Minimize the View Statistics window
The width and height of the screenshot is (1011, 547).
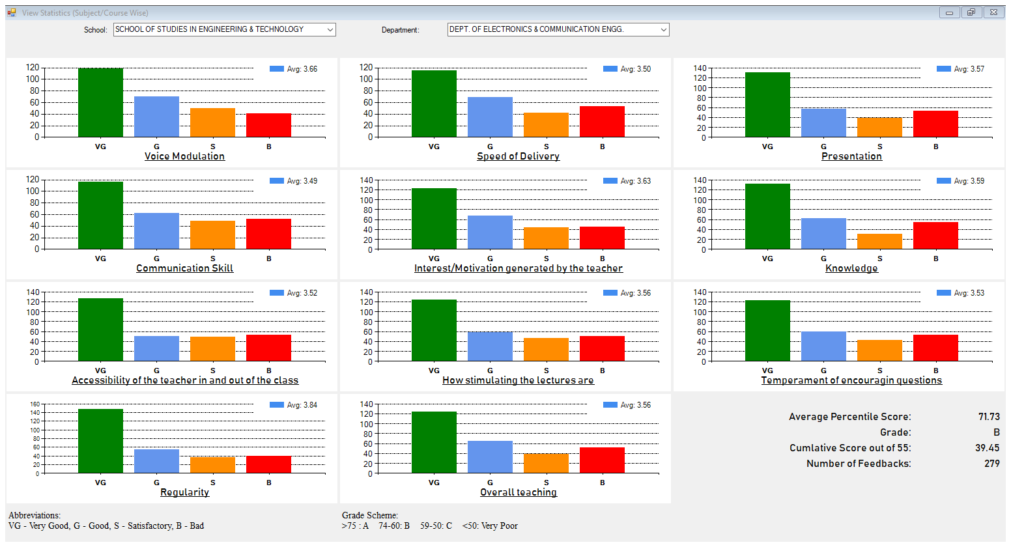(949, 12)
